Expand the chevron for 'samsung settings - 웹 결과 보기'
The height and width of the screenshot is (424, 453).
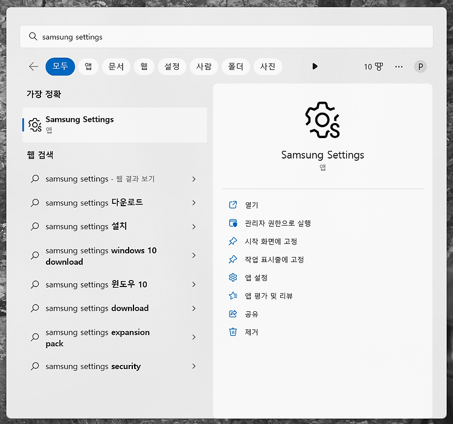click(194, 179)
